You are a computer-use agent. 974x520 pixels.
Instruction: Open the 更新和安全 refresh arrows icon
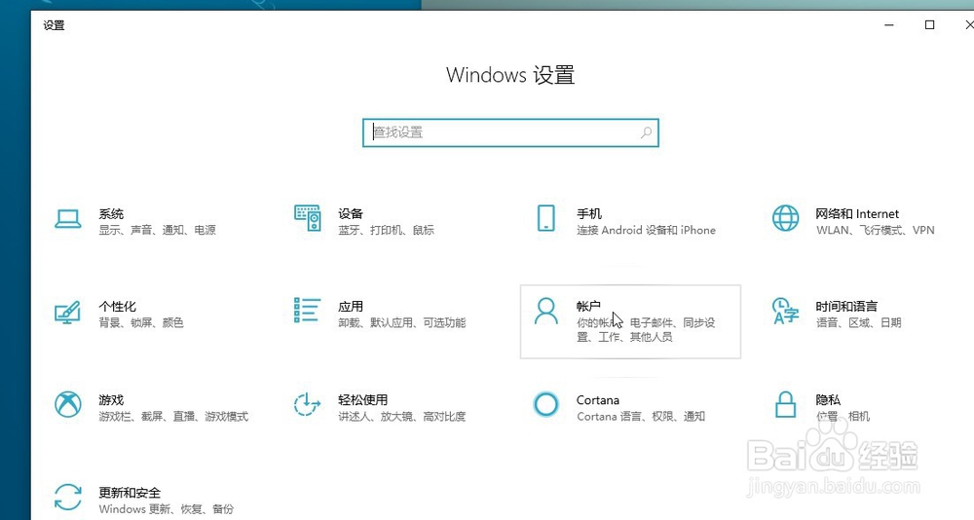(68, 498)
